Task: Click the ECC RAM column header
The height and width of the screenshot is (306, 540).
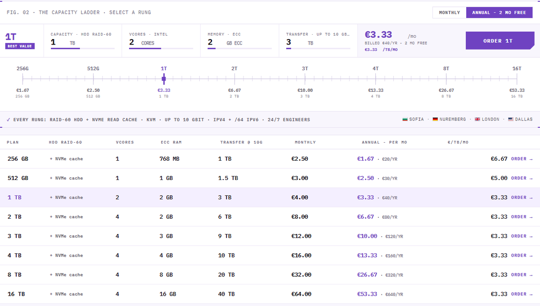Action: (x=171, y=142)
